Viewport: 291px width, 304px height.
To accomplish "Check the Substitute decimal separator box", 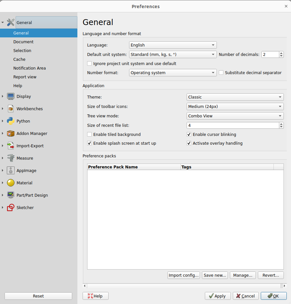I will pyautogui.click(x=221, y=73).
